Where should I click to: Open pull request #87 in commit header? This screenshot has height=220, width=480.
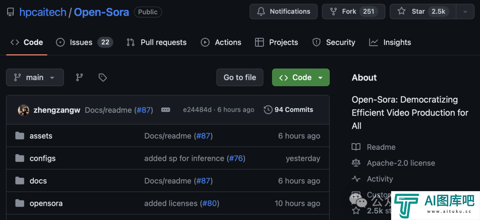click(x=144, y=110)
